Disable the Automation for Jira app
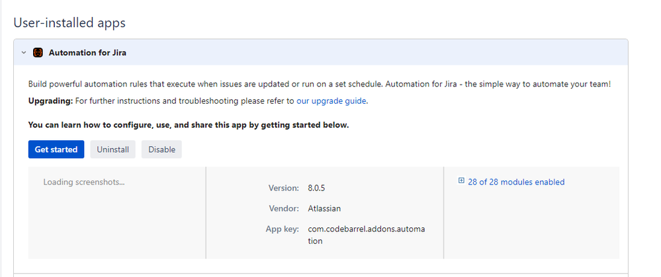Viewport: 661px width, 277px height. tap(161, 149)
